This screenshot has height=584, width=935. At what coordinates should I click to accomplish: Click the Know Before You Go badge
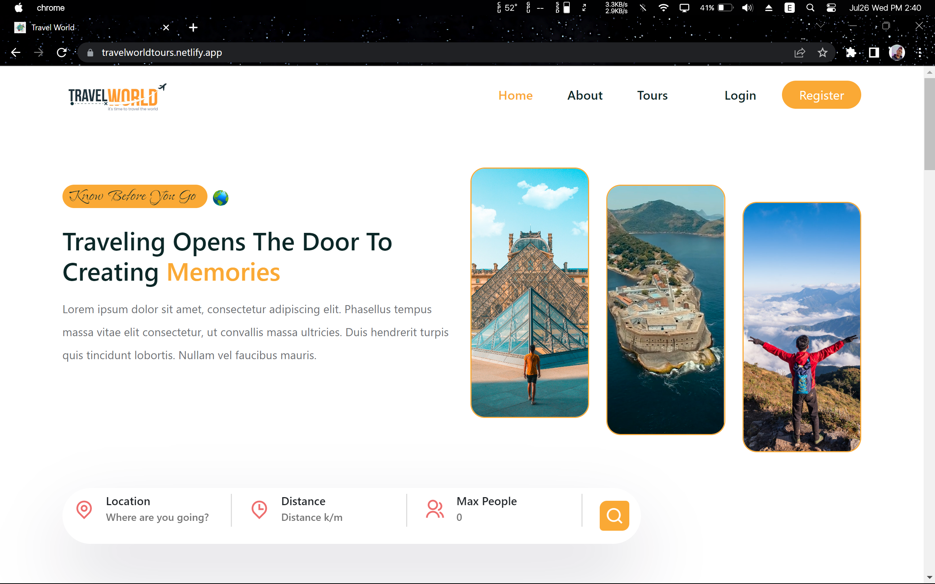(134, 196)
